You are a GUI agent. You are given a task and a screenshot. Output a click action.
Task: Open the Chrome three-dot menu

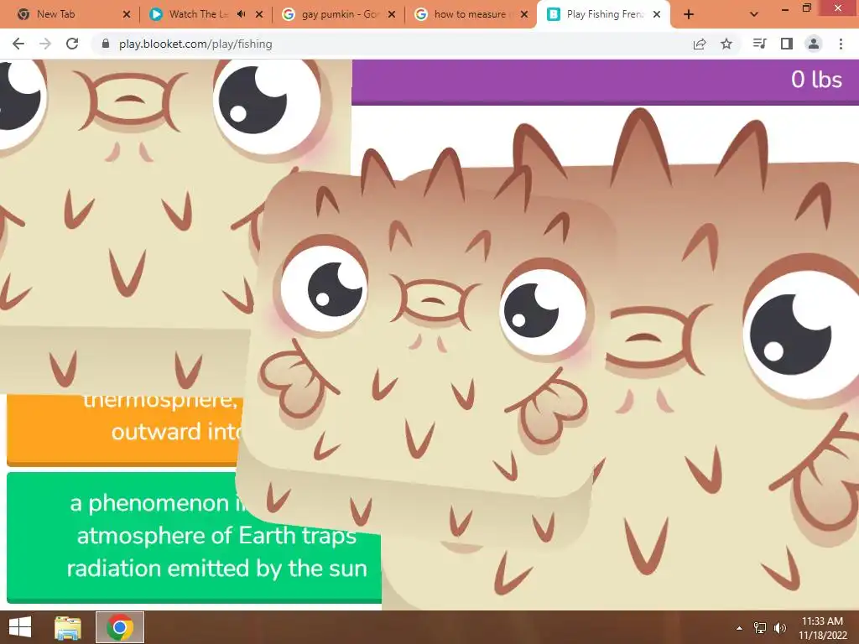841,44
